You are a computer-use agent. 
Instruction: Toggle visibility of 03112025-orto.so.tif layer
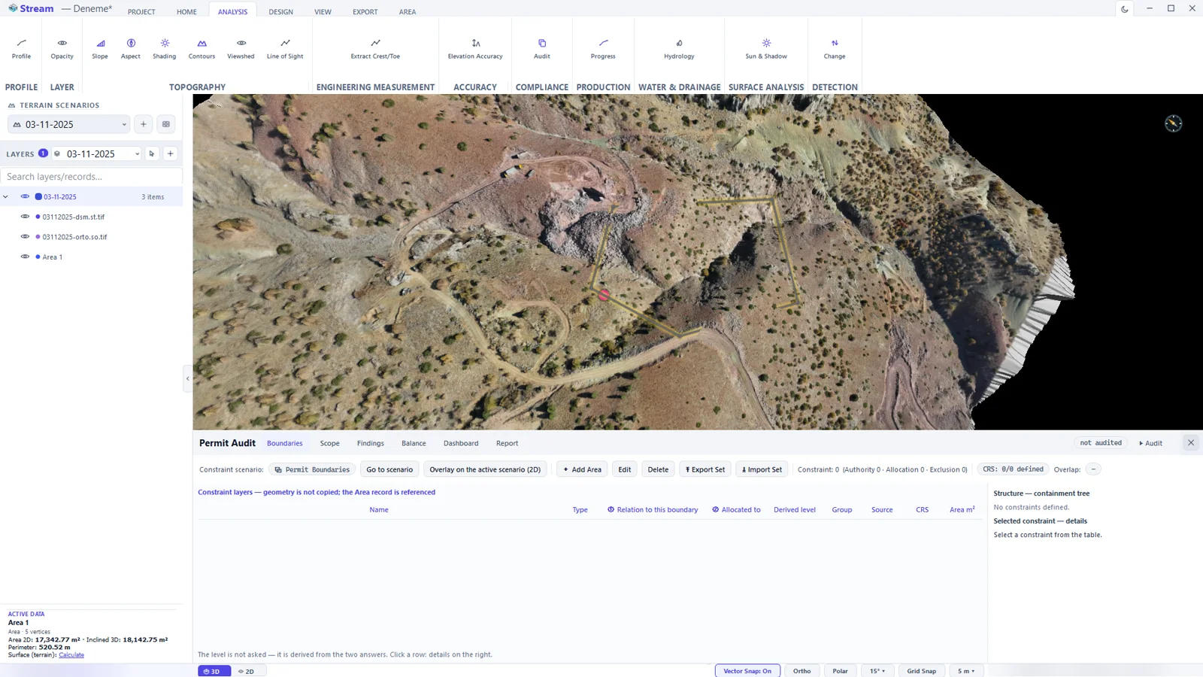point(25,236)
